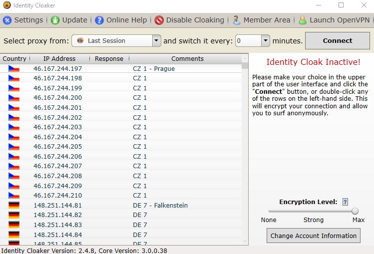Select IP 46.167.244.209 row

(121, 186)
